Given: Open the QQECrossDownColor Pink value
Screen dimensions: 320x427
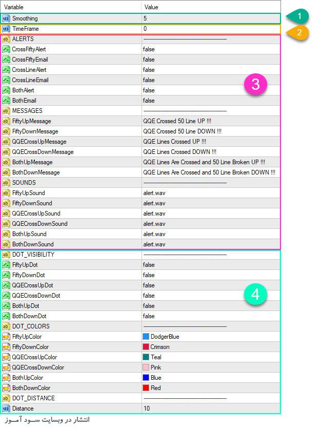Looking at the screenshot, I should tap(156, 367).
